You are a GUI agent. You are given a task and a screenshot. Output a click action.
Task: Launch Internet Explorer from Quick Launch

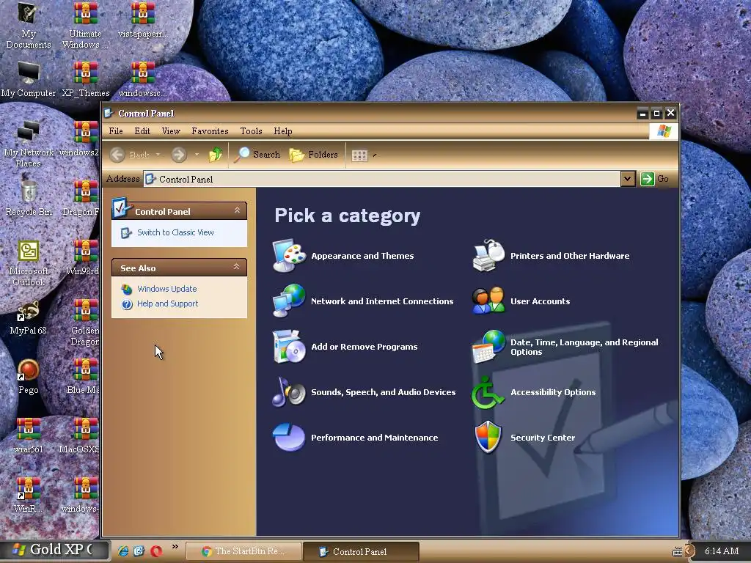tap(123, 551)
